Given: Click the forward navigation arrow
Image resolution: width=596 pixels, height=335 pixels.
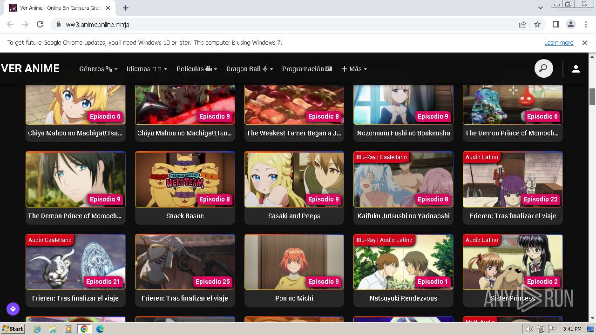Looking at the screenshot, I should [x=25, y=24].
